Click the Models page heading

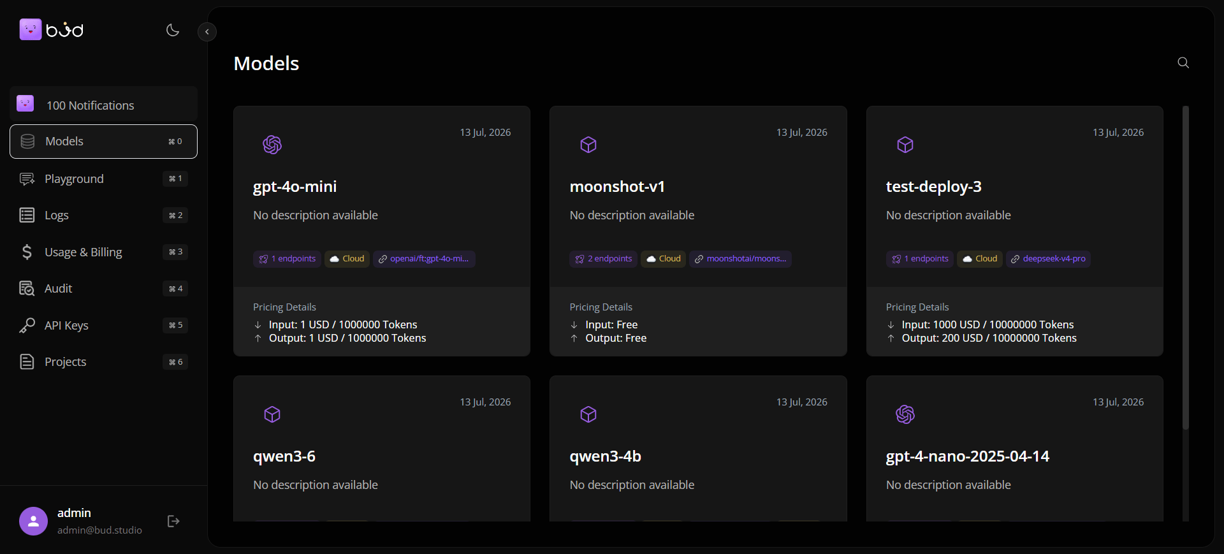tap(266, 63)
